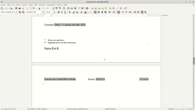Open the Find and Replace icon
This screenshot has width=195, height=110.
tap(53, 8)
